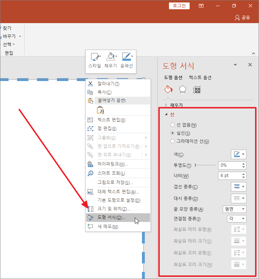Decrease the Transparency value with down stepper

[x=243, y=167]
